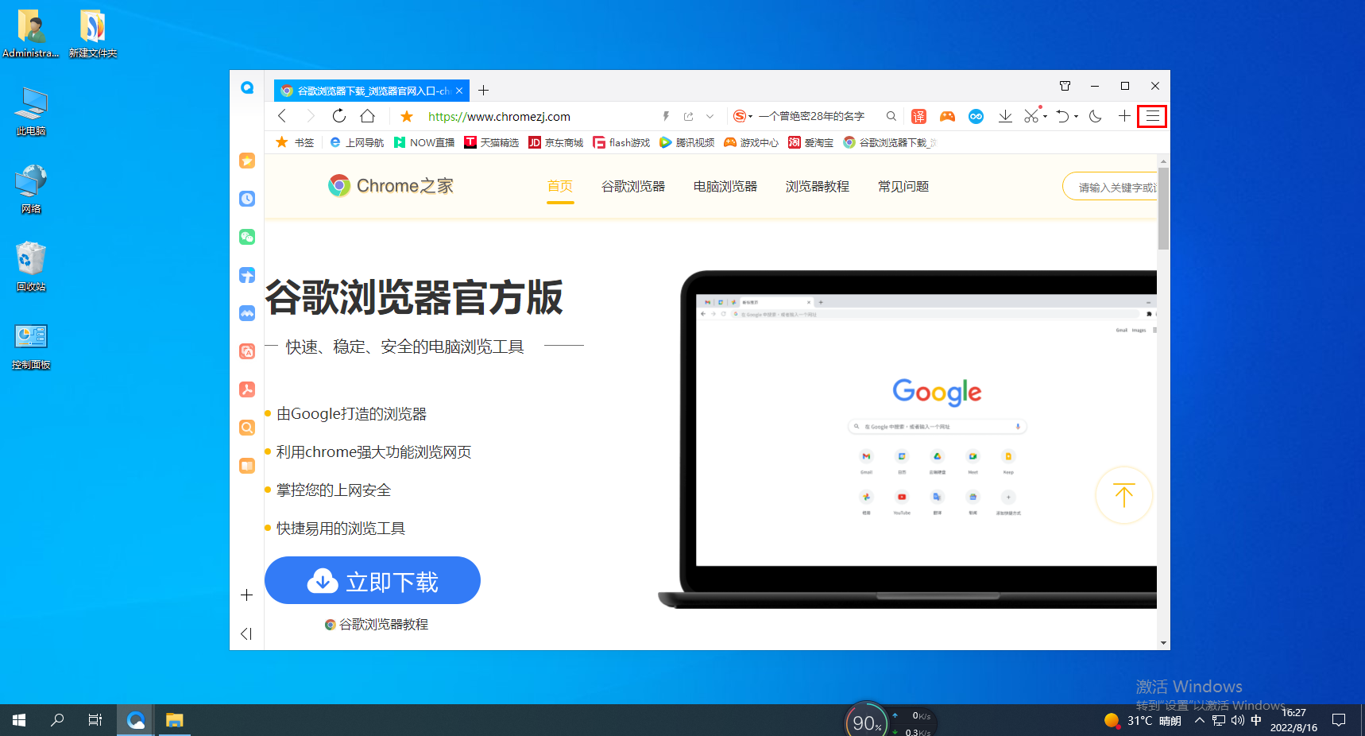Open 书签 bookmarks folder
Image resolution: width=1365 pixels, height=736 pixels.
click(295, 143)
